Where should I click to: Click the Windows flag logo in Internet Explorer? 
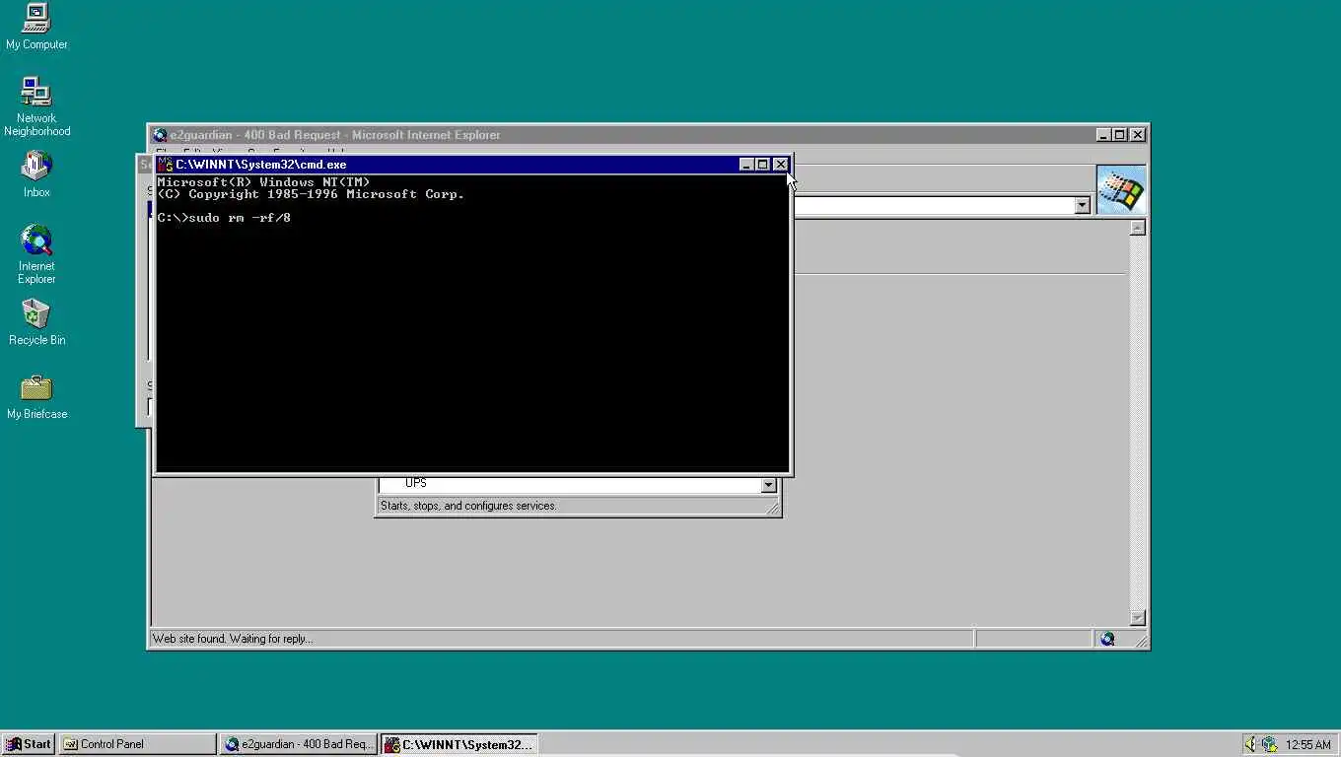[x=1121, y=189]
